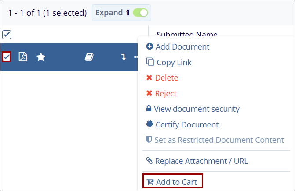Uncheck the selected document row checkbox
This screenshot has height=191, width=295.
coord(6,57)
